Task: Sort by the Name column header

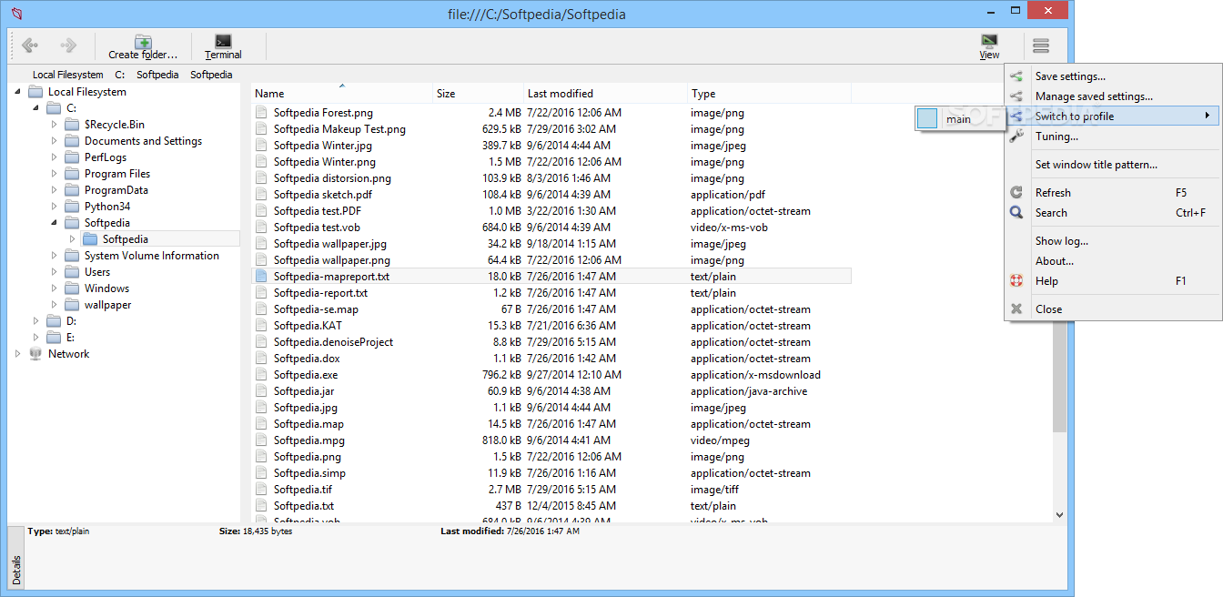Action: 342,94
